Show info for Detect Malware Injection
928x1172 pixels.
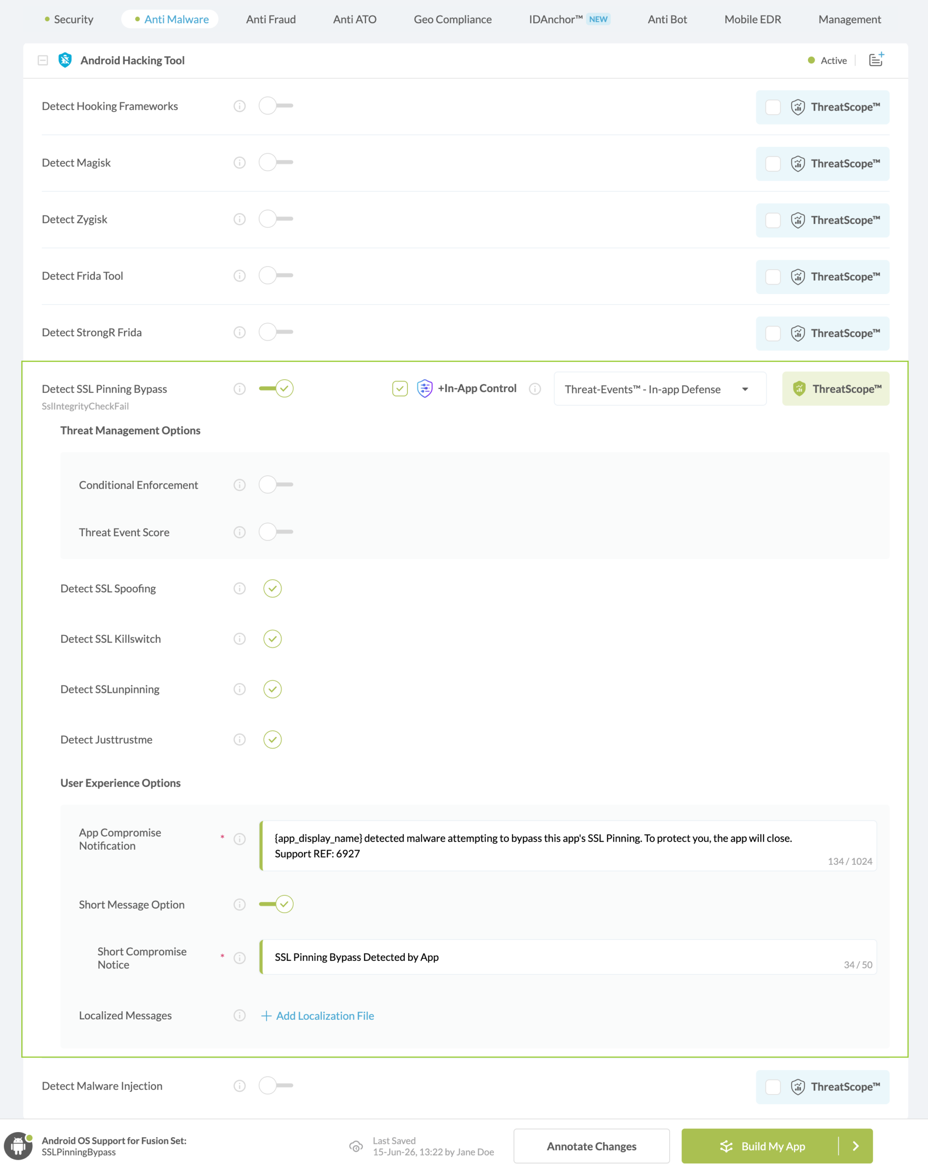tap(240, 1085)
